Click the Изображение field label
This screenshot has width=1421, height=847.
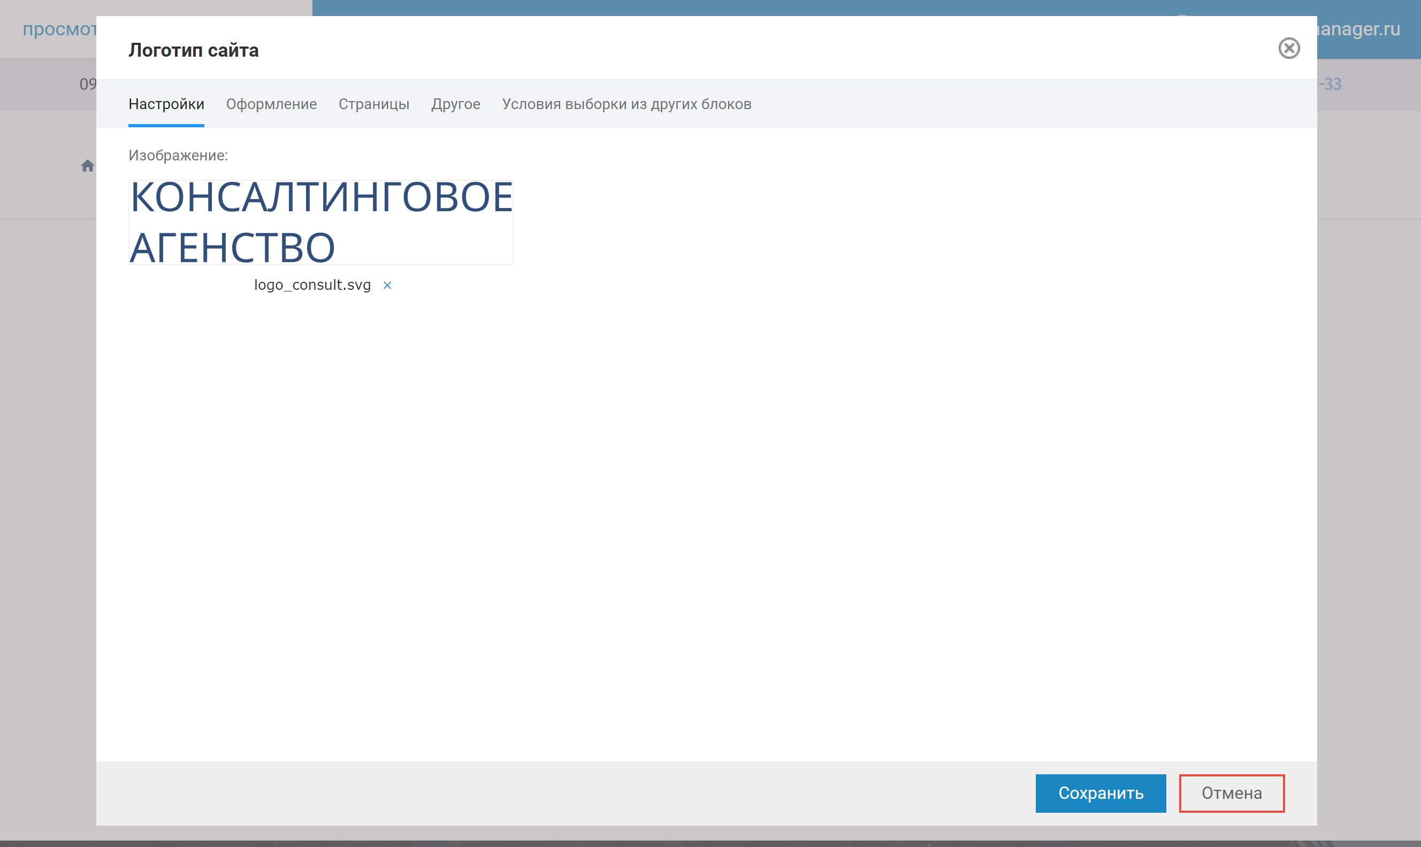178,155
